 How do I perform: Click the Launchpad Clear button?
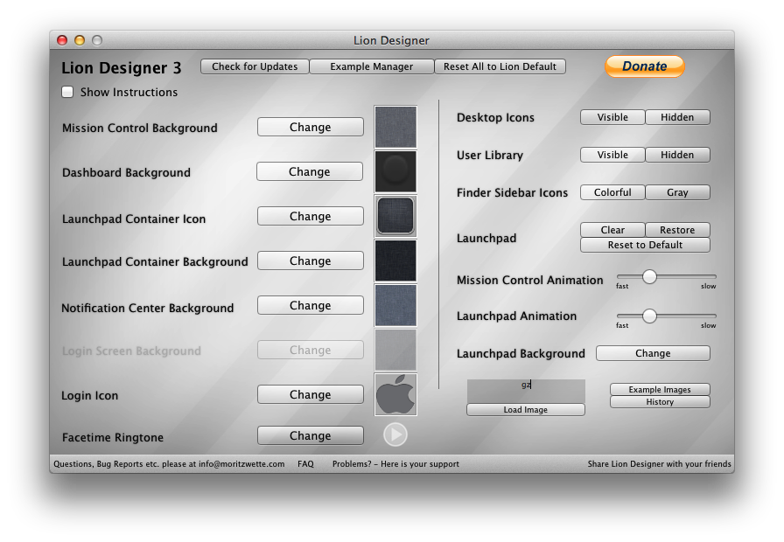(612, 230)
